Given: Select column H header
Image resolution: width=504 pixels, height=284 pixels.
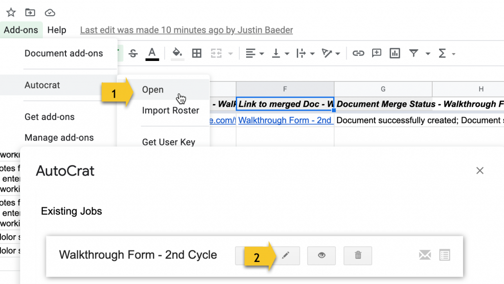Looking at the screenshot, I should coord(469,89).
